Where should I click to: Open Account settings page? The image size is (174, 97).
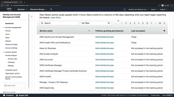point(11,48)
